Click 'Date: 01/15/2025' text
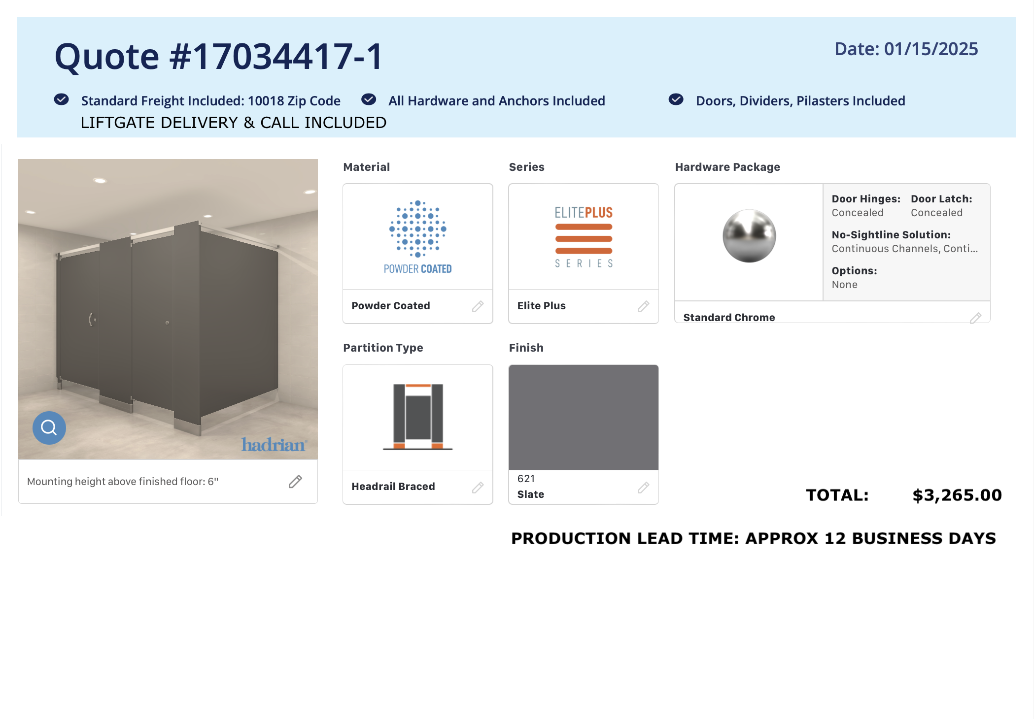 click(906, 49)
